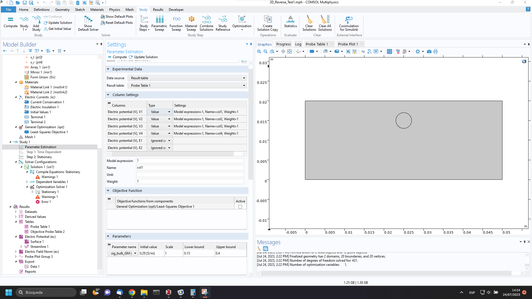Click Clear All Solutions icon

(x=325, y=23)
